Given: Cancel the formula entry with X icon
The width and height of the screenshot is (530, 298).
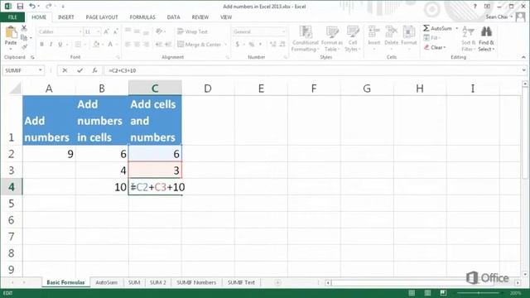Looking at the screenshot, I should (65, 70).
